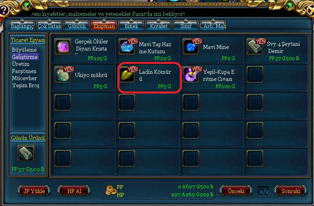Go to previous page with Önceki
Viewport: 314px width, 206px height.
click(236, 191)
